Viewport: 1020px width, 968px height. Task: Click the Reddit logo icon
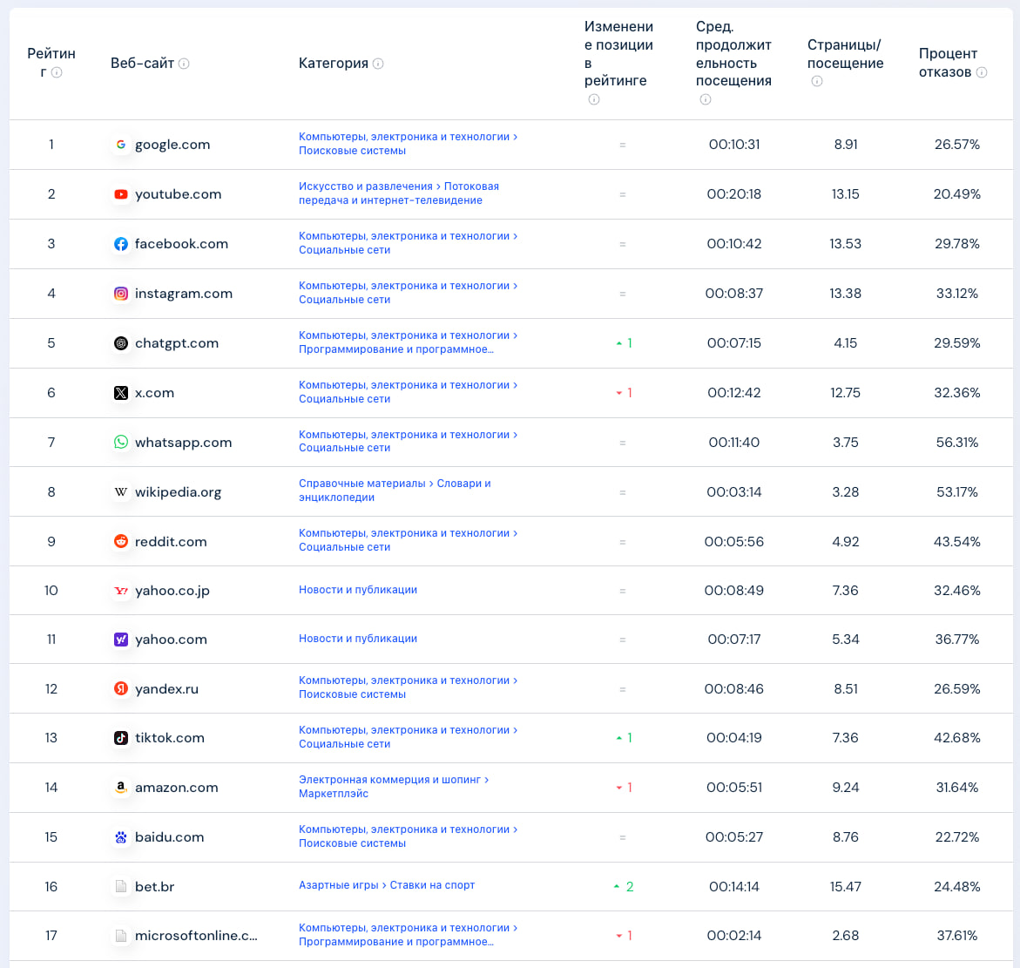point(121,542)
